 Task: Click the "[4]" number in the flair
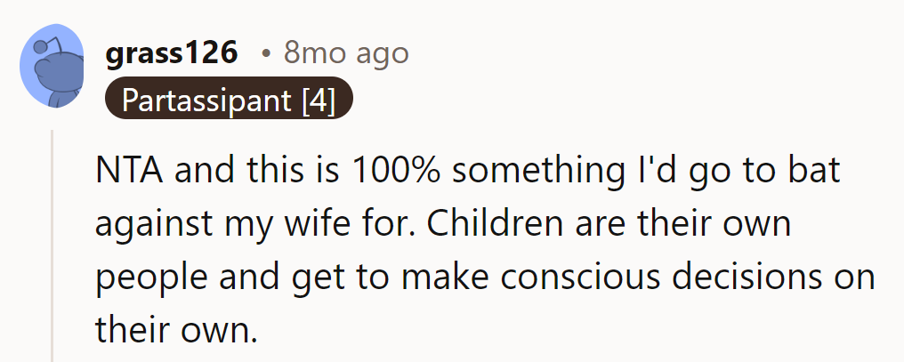coord(317,101)
